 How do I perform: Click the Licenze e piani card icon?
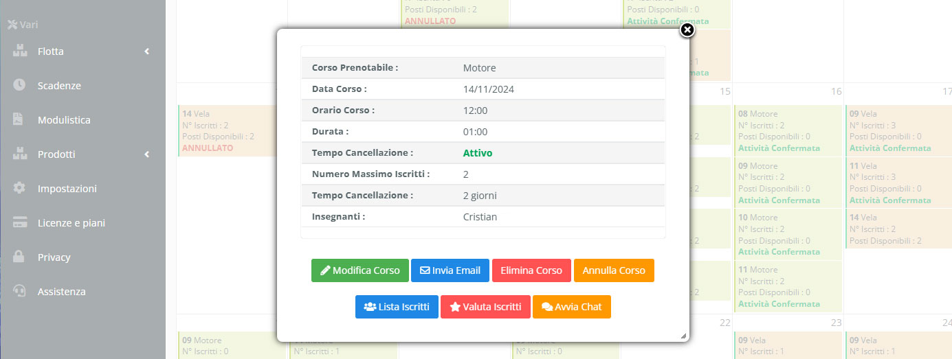point(19,222)
